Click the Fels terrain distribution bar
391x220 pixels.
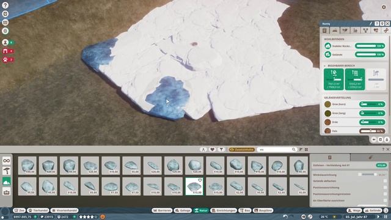[x=372, y=131]
